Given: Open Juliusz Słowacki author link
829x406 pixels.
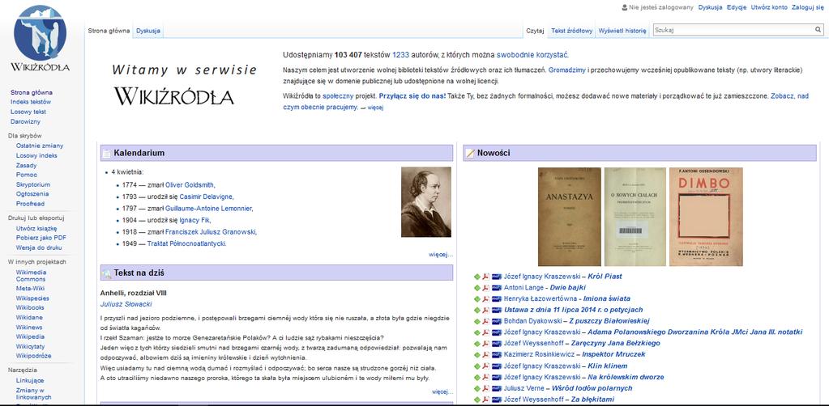Looking at the screenshot, I should tap(126, 305).
